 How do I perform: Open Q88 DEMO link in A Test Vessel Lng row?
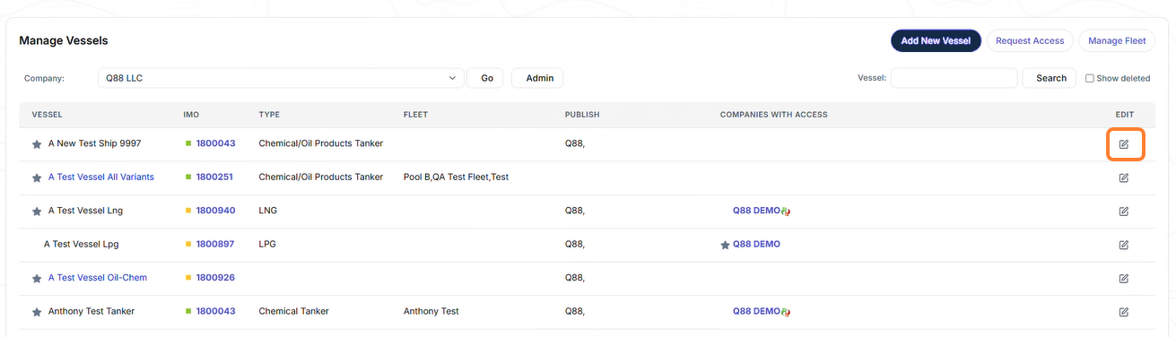click(756, 212)
